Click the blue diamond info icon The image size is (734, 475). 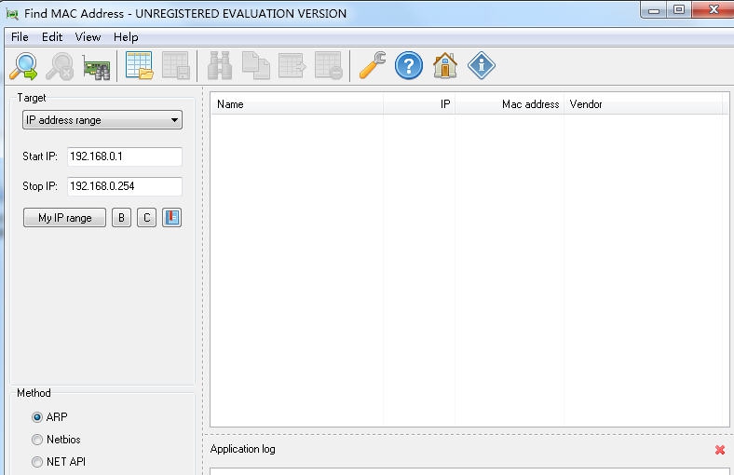coord(482,66)
